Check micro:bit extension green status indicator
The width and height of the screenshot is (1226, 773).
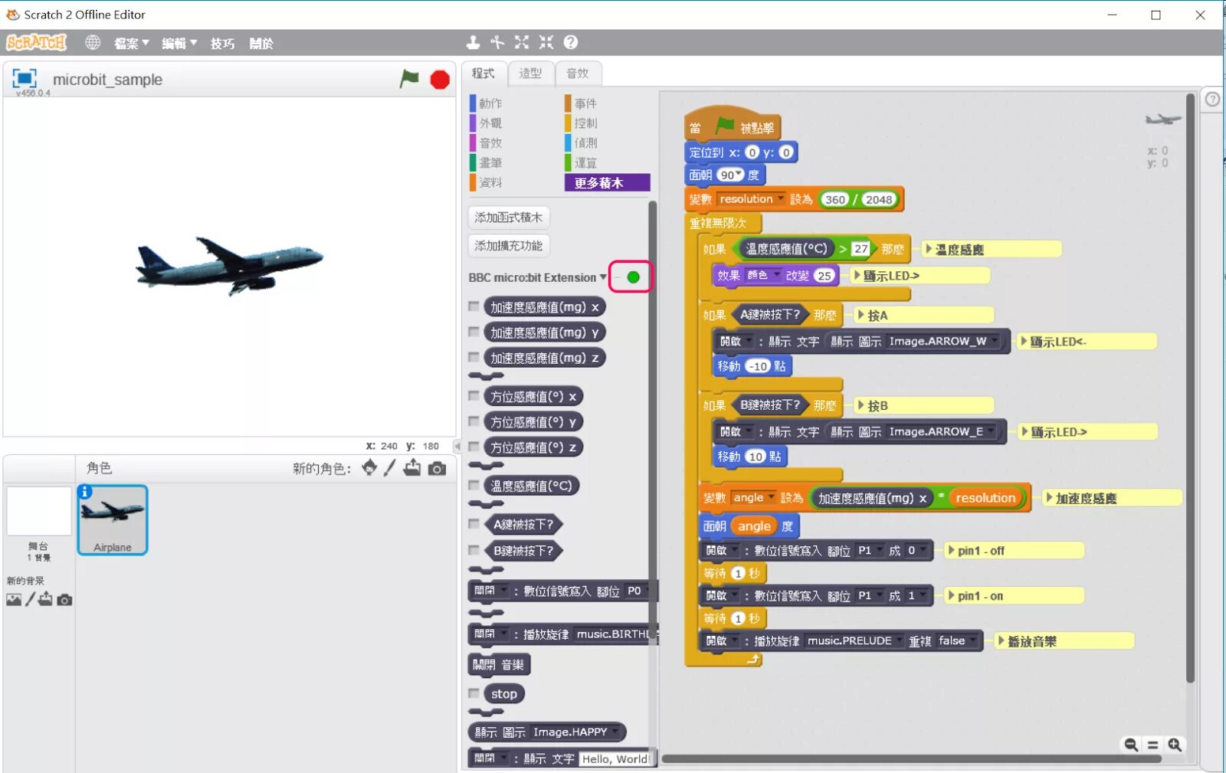point(633,277)
